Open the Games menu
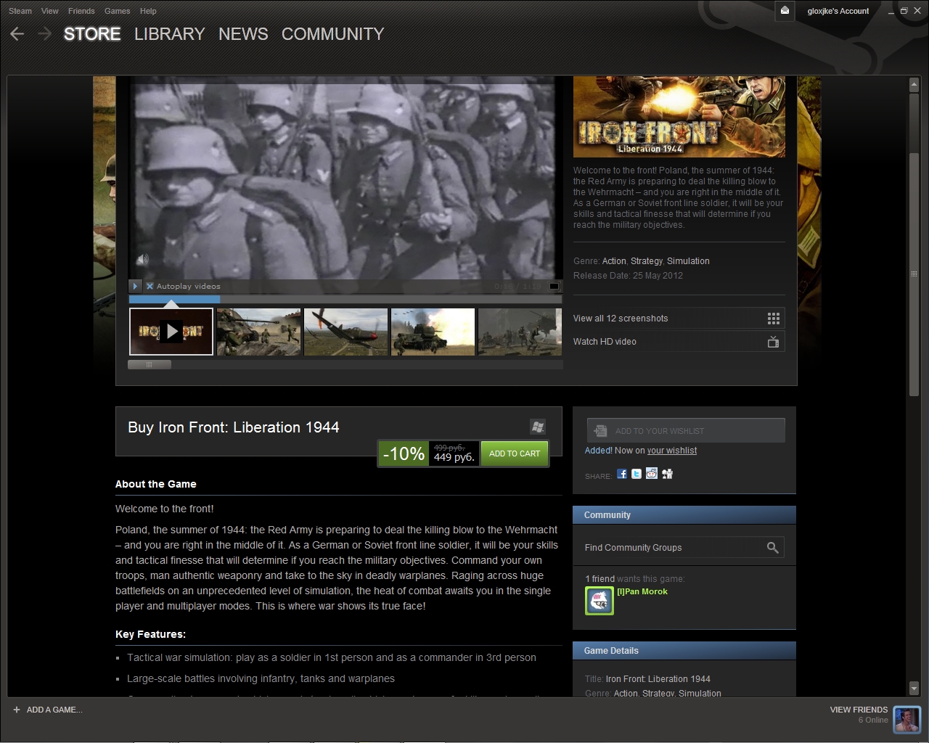The width and height of the screenshot is (929, 743). click(117, 11)
